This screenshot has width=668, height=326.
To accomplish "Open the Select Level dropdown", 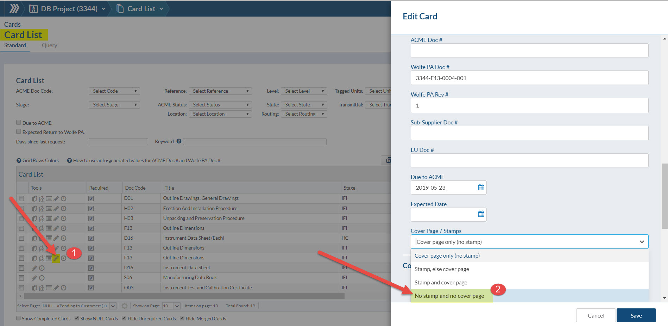I will [x=304, y=91].
